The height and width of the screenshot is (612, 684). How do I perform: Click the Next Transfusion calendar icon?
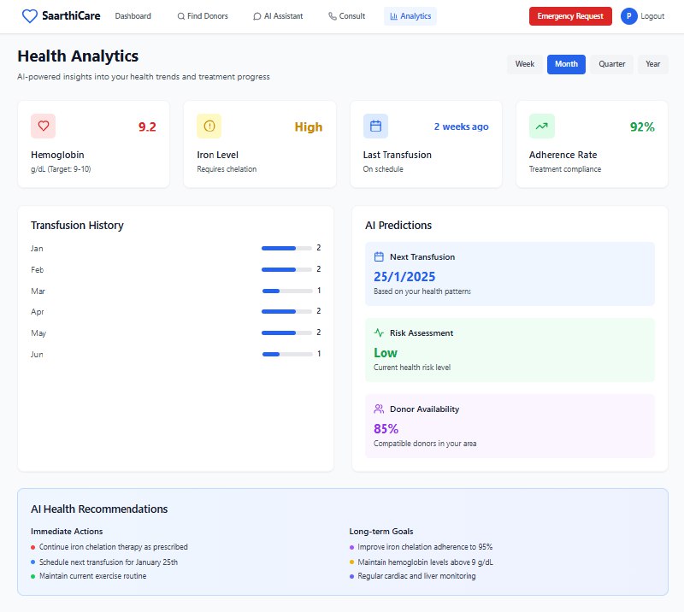[379, 257]
